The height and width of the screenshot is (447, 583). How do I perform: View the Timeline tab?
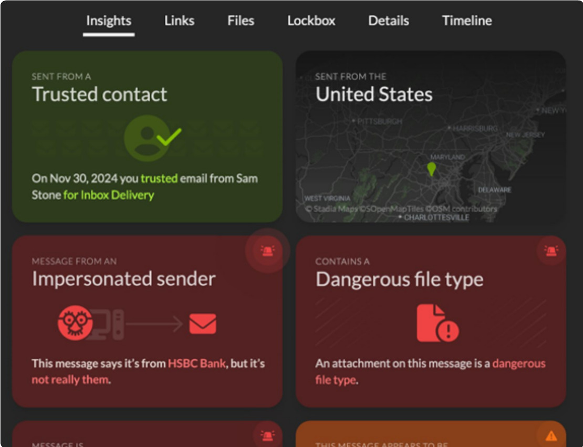click(x=466, y=21)
